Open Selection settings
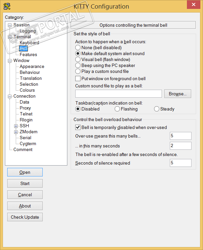This screenshot has width=203, height=250. [29, 84]
